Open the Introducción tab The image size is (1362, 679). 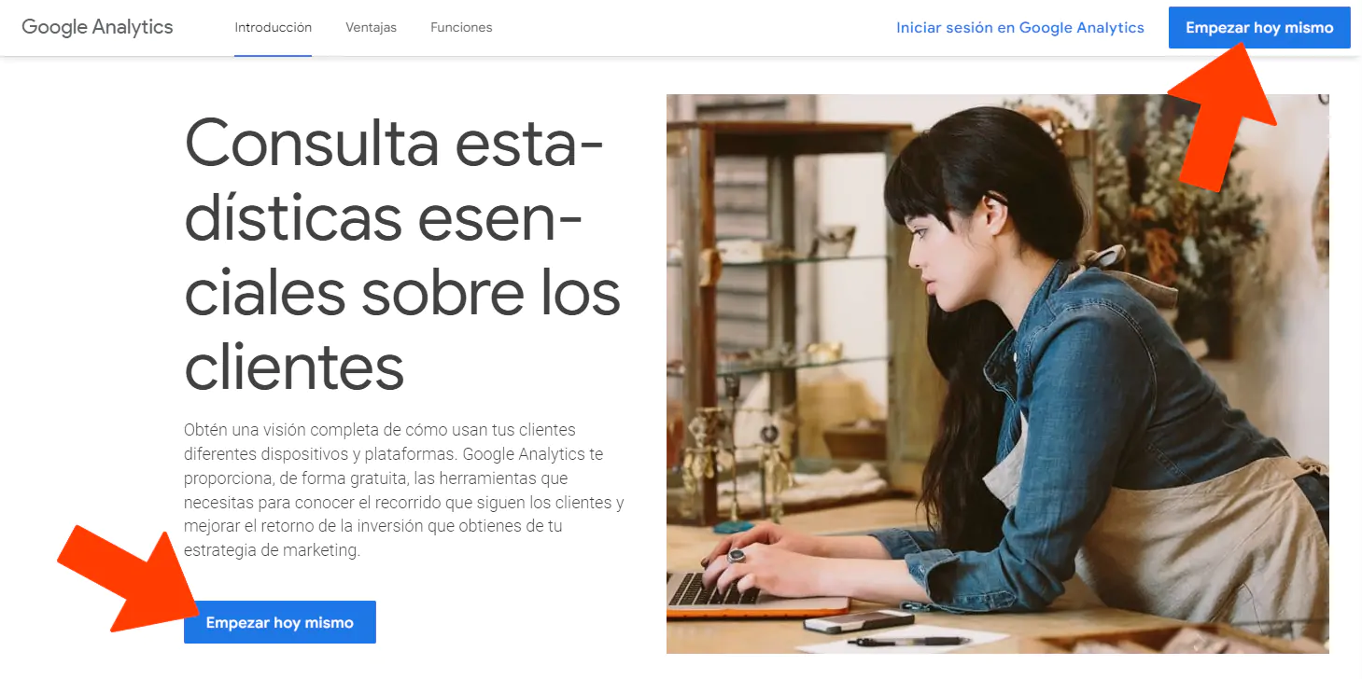tap(273, 28)
